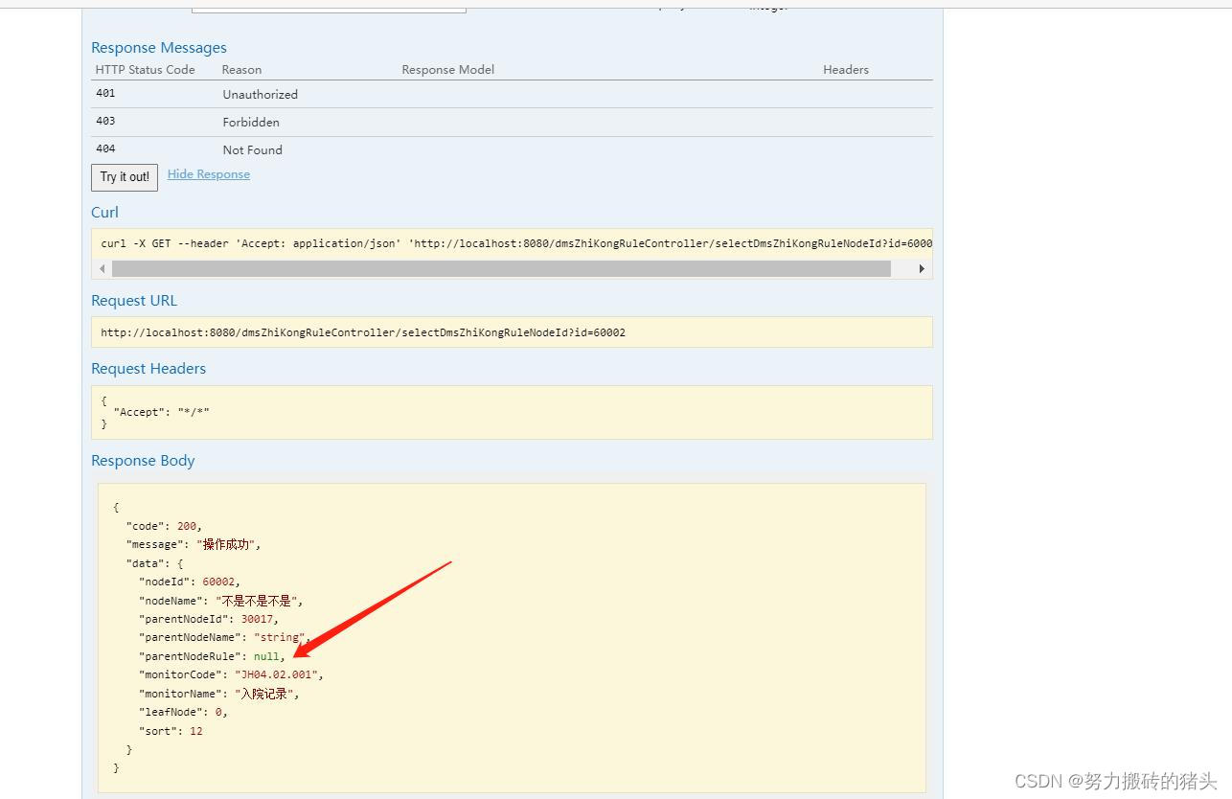Click the Response Messages heading

click(159, 48)
